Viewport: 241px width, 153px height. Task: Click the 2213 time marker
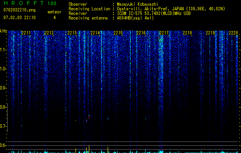(72, 33)
